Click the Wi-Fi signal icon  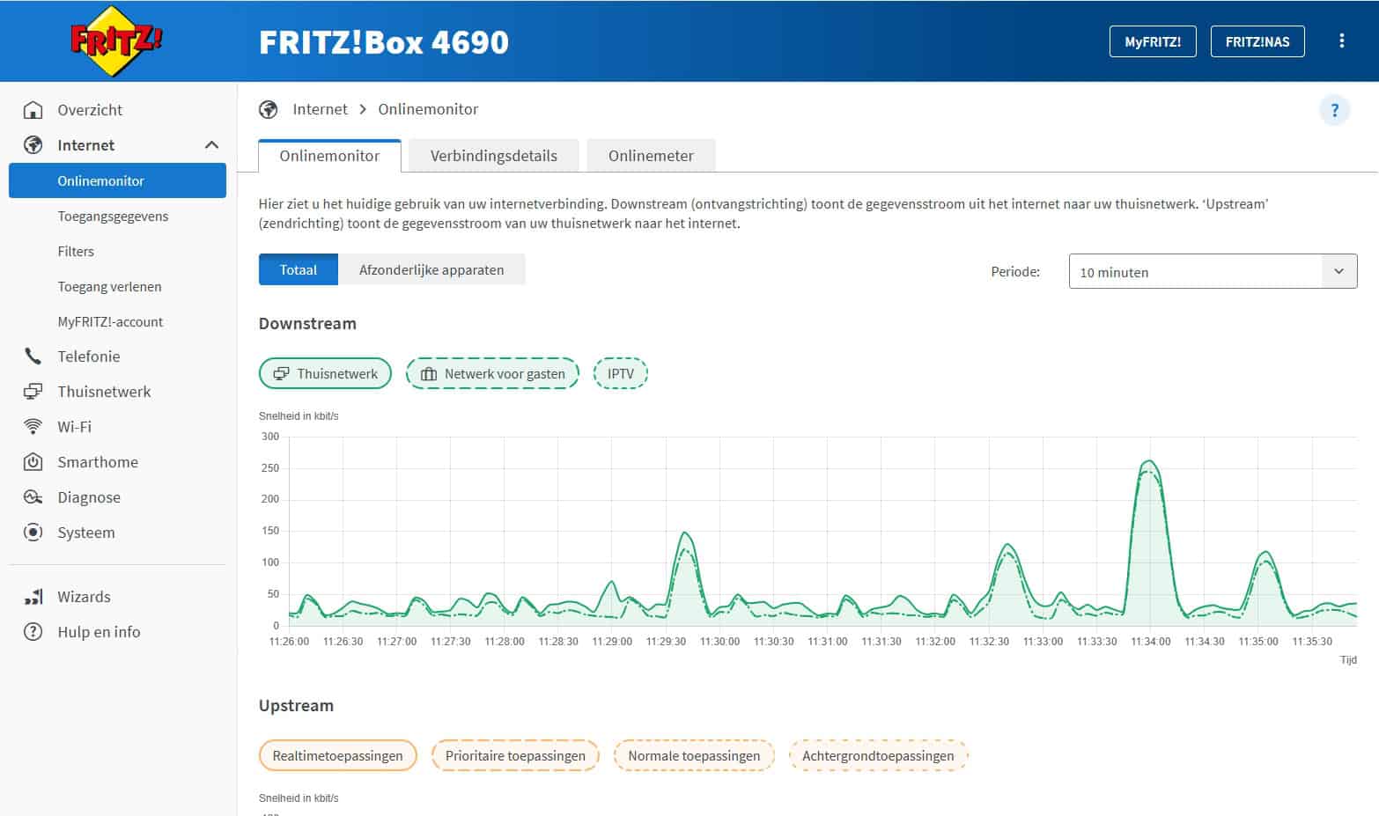pyautogui.click(x=33, y=427)
